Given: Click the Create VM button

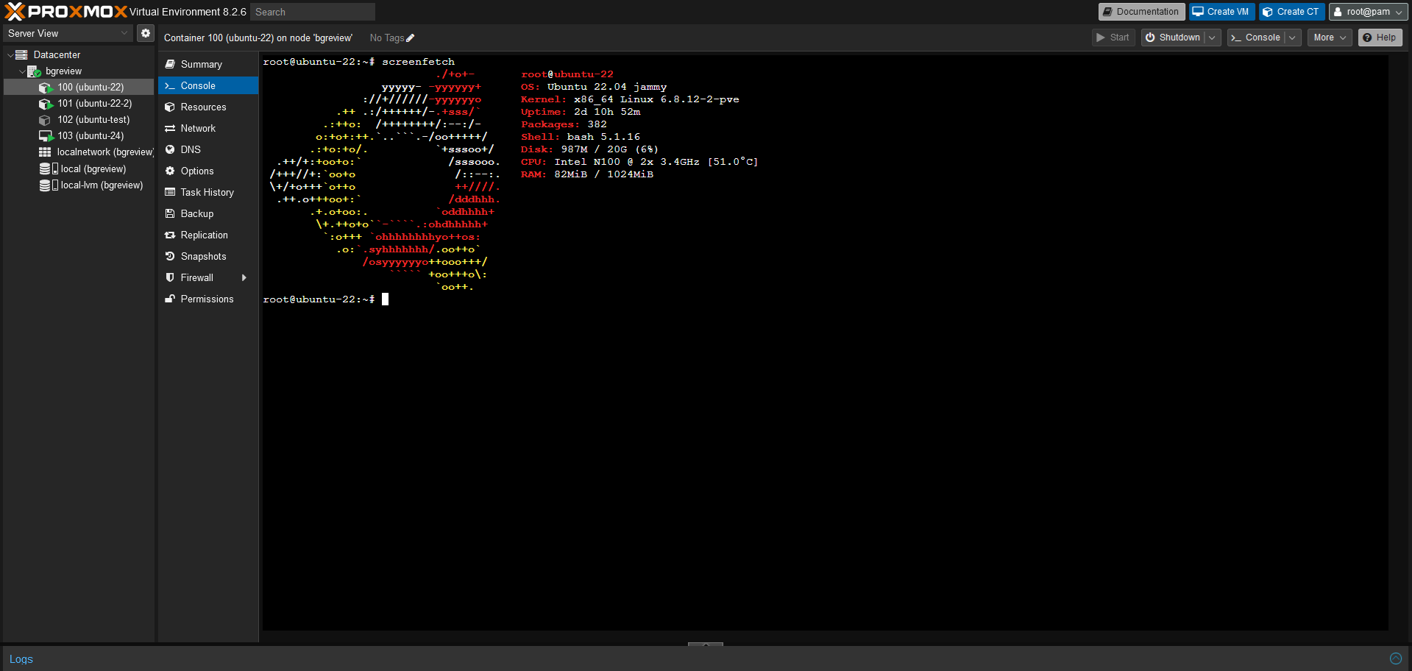Looking at the screenshot, I should pyautogui.click(x=1221, y=12).
